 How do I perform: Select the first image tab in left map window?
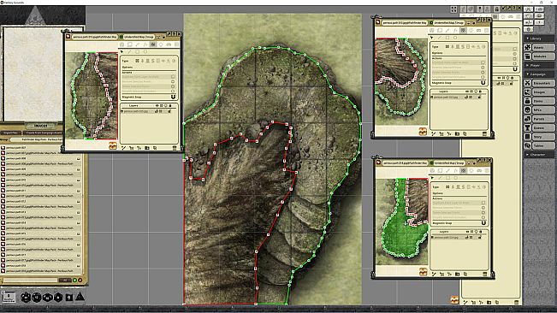tap(94, 37)
